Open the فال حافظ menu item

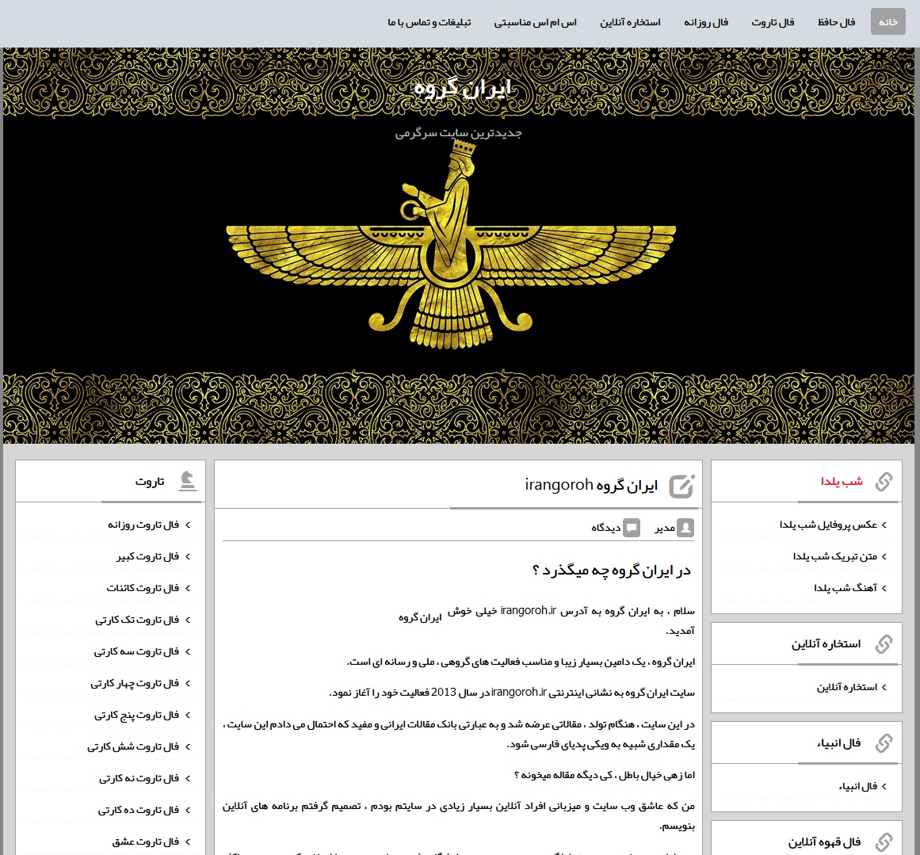click(x=836, y=22)
